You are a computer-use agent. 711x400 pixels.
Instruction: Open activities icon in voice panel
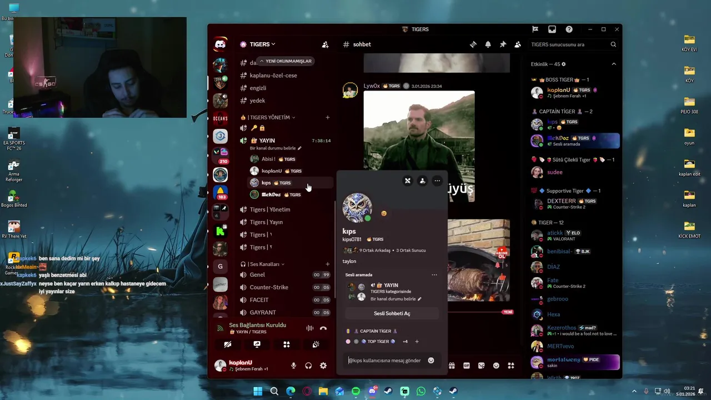pyautogui.click(x=287, y=344)
